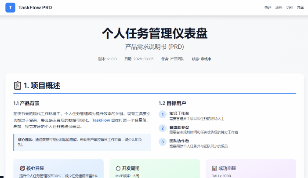Click the 知识工作者 user label
The height and width of the screenshot is (178, 308).
pyautogui.click(x=179, y=113)
